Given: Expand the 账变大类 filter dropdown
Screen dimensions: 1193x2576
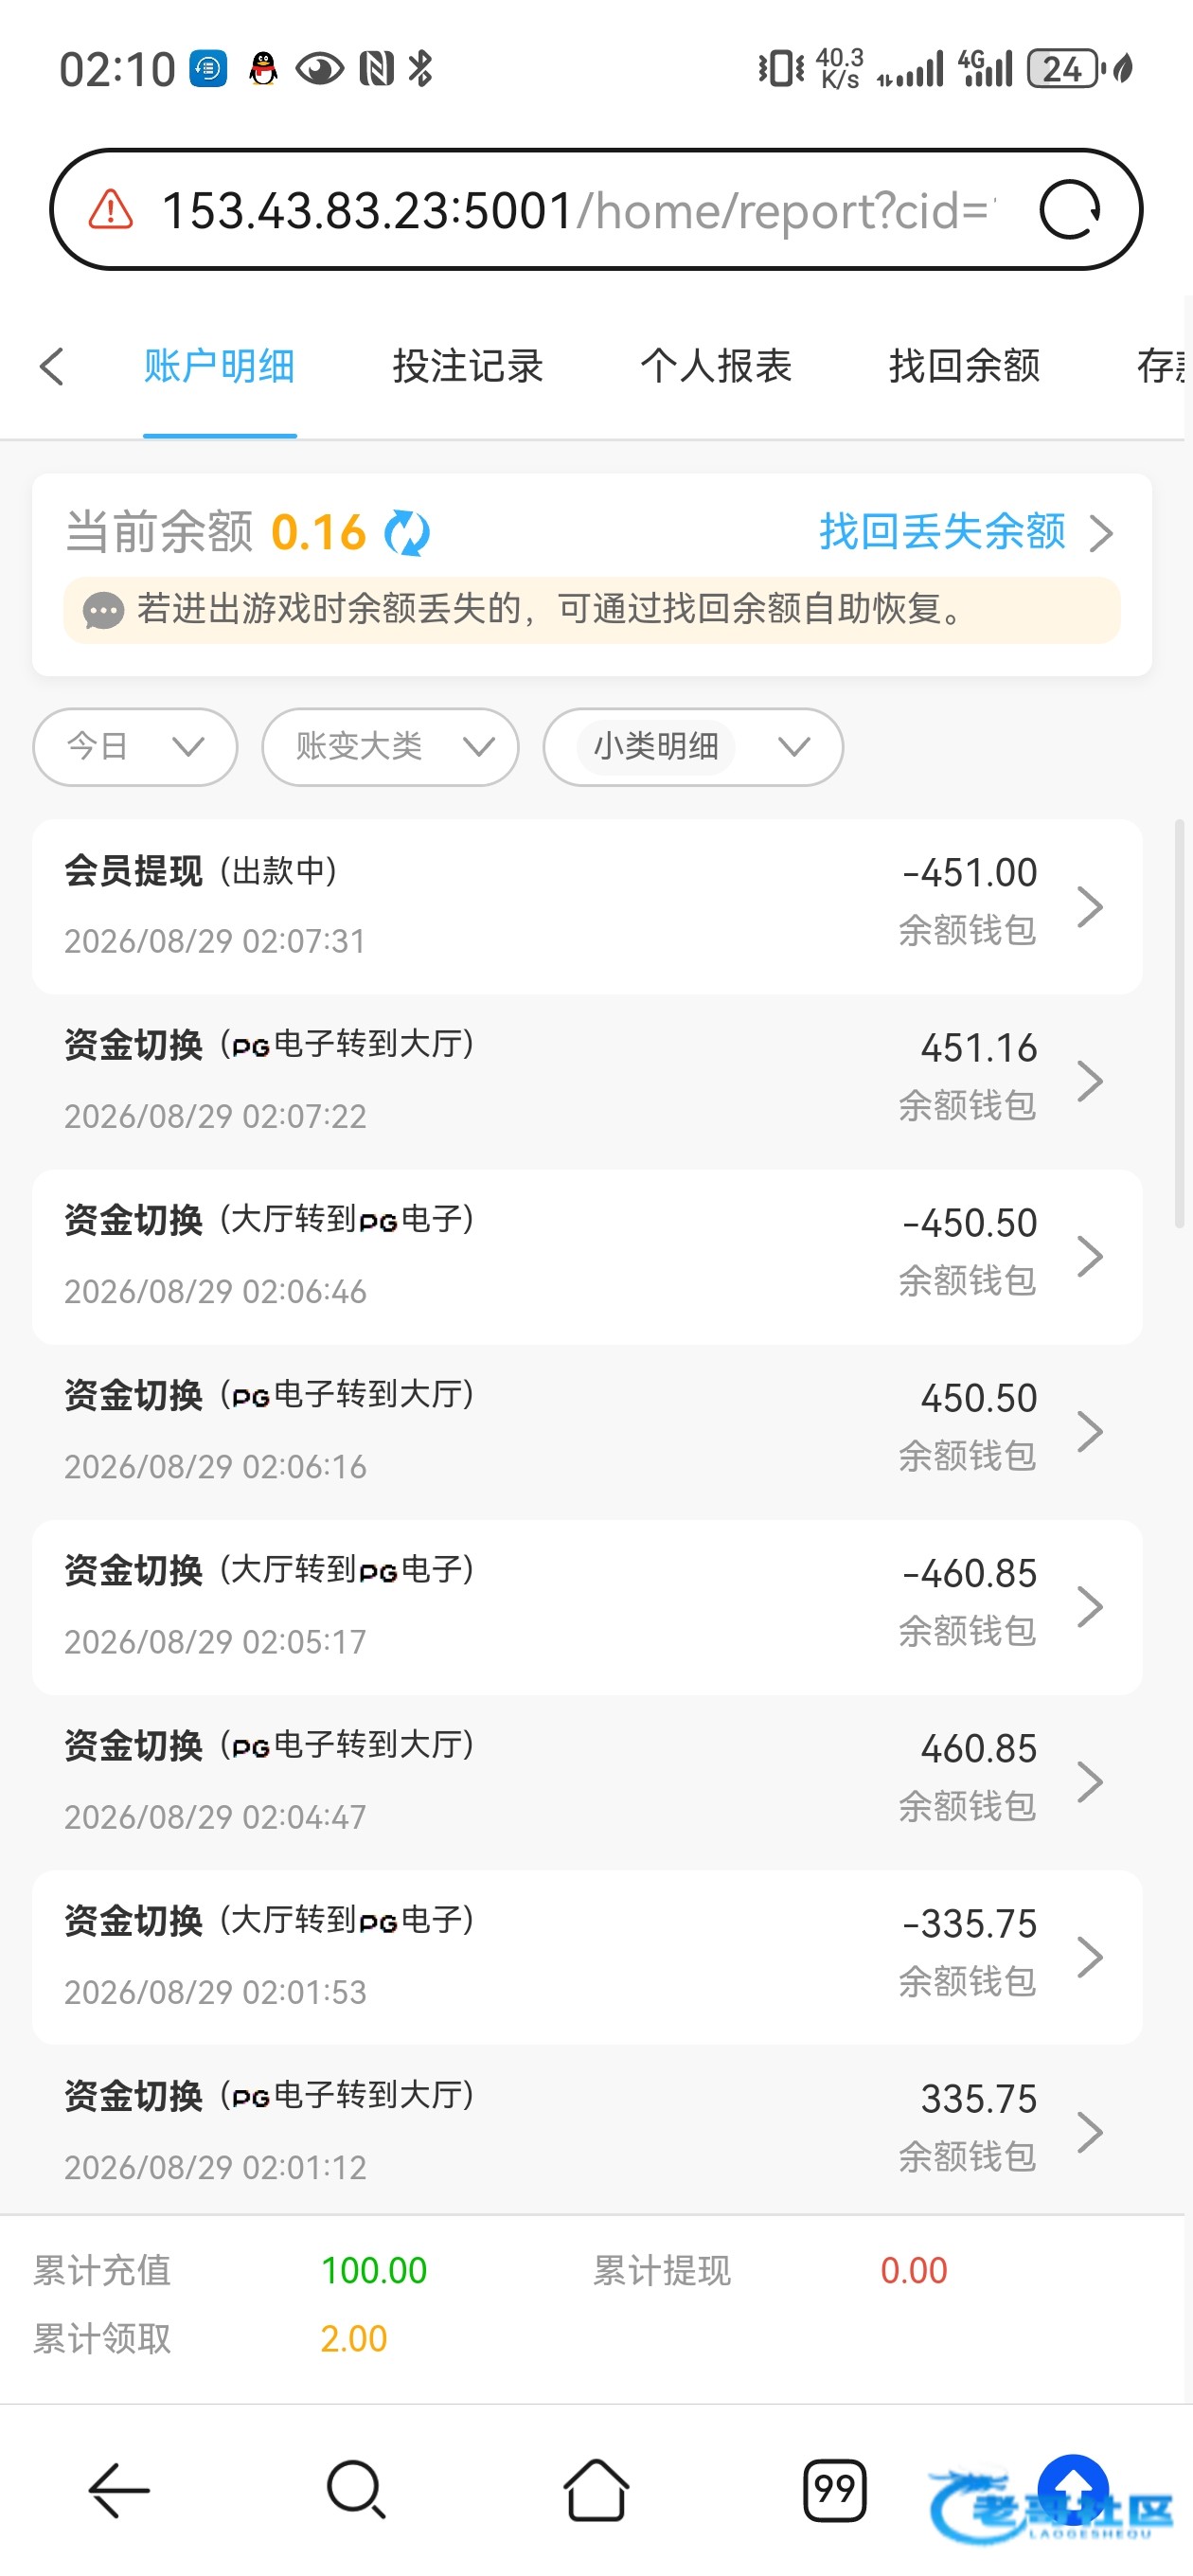Looking at the screenshot, I should point(390,747).
